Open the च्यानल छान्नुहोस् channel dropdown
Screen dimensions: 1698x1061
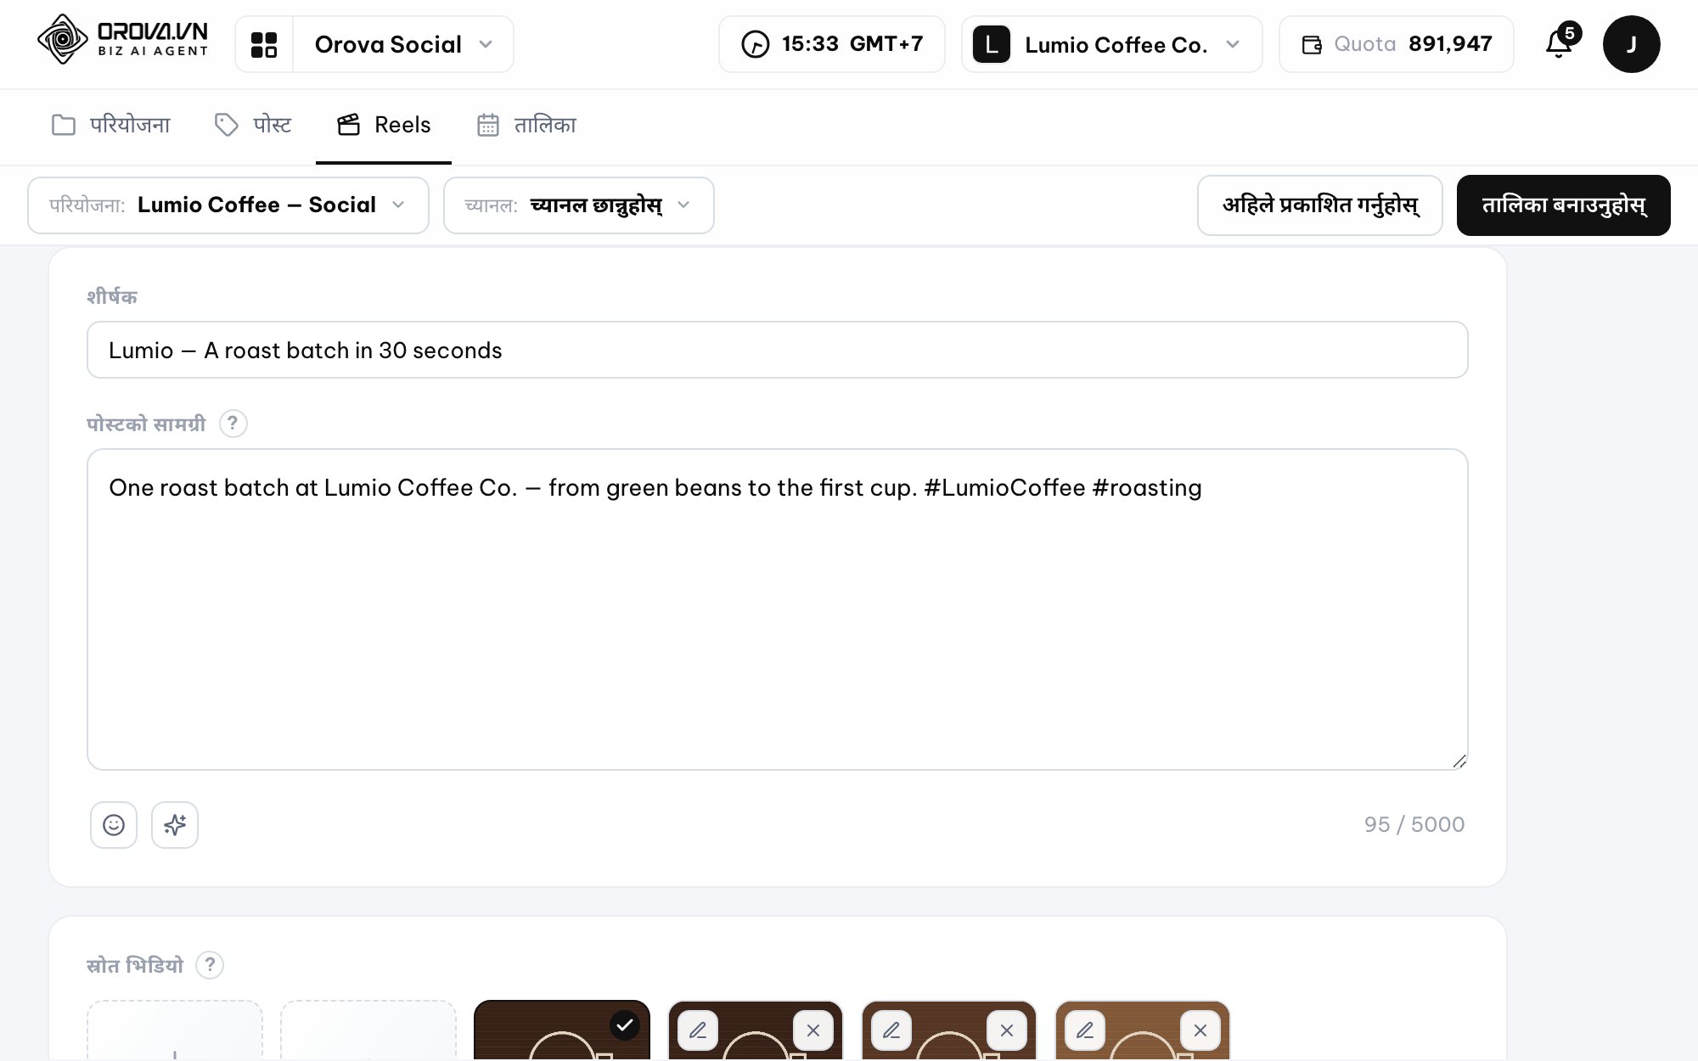pyautogui.click(x=578, y=205)
